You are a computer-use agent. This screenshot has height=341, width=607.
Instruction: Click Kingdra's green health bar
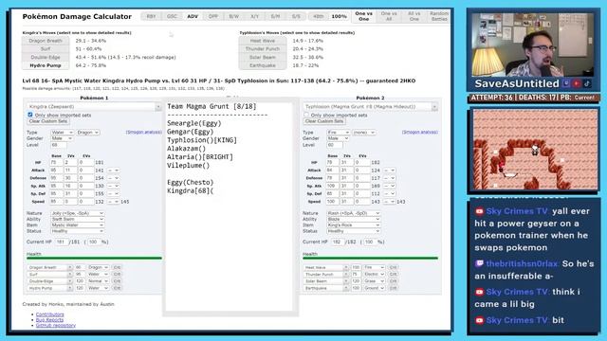pos(94,258)
